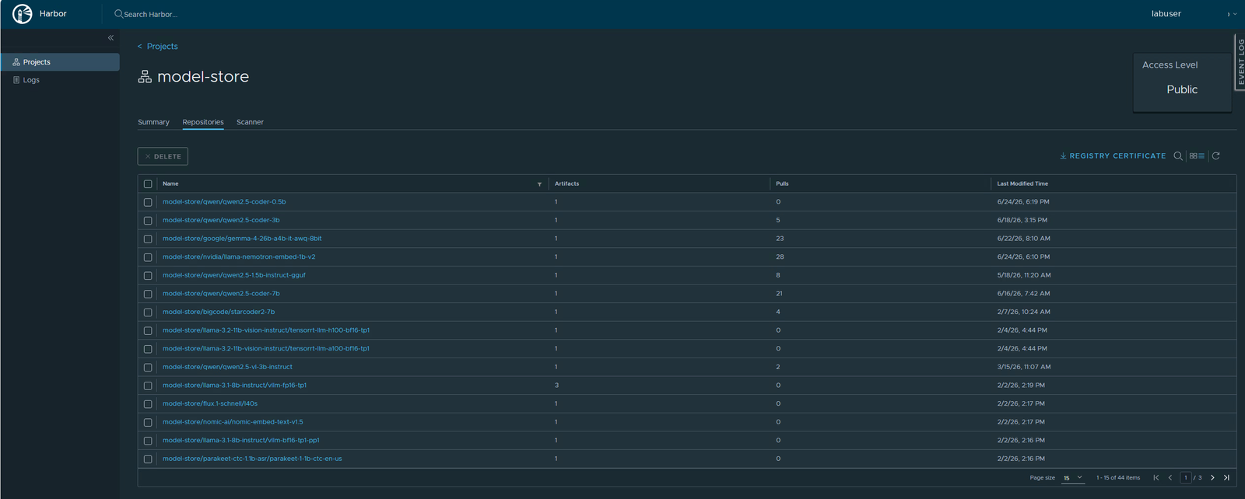The height and width of the screenshot is (499, 1245).
Task: Switch to the Scanner tab
Action: 250,122
